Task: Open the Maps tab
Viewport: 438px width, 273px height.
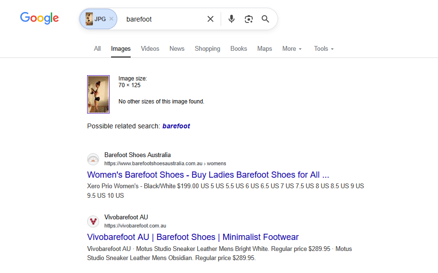Action: 265,49
